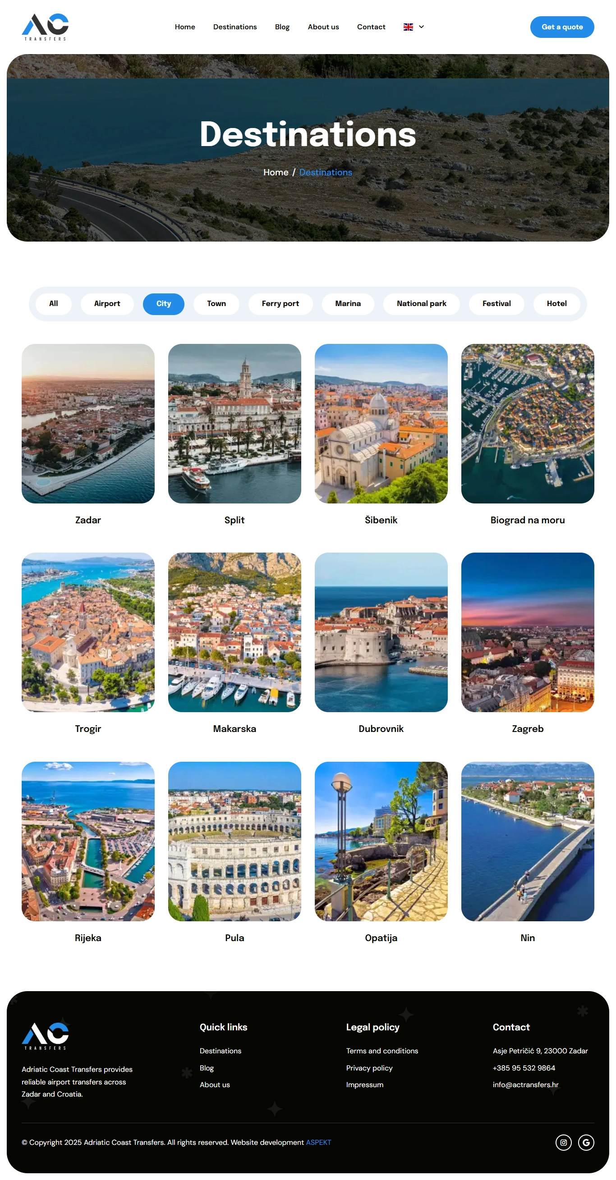Go to About us in header
616x1180 pixels.
[x=323, y=27]
